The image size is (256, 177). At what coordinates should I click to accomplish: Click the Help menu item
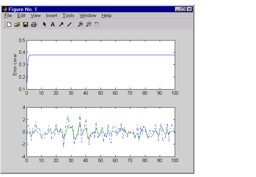tap(106, 16)
